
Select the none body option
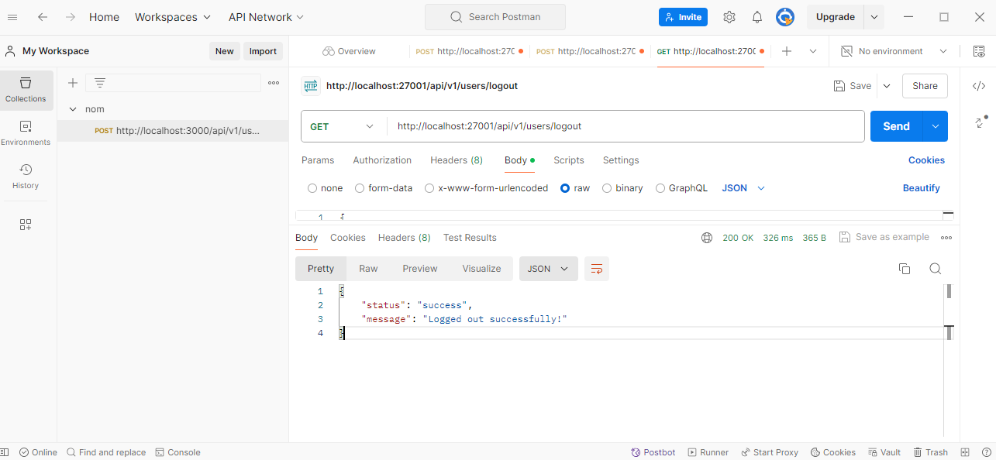pos(312,188)
